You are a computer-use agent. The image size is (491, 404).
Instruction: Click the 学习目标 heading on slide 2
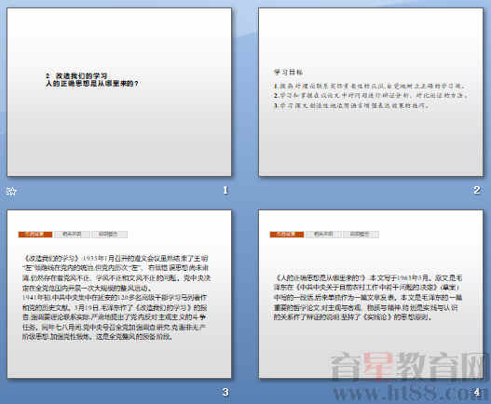click(289, 73)
